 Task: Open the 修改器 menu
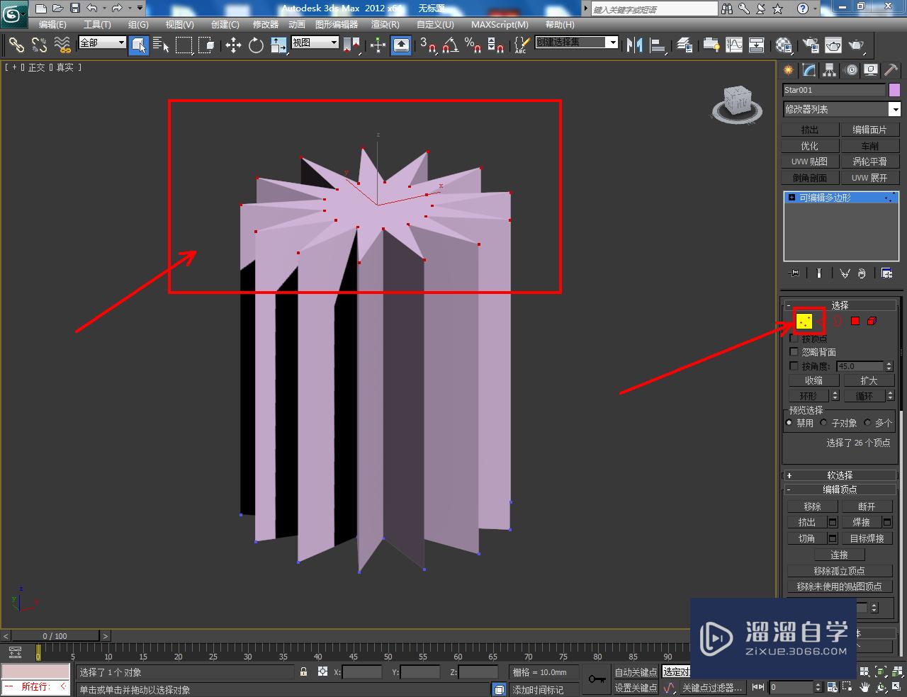(266, 24)
